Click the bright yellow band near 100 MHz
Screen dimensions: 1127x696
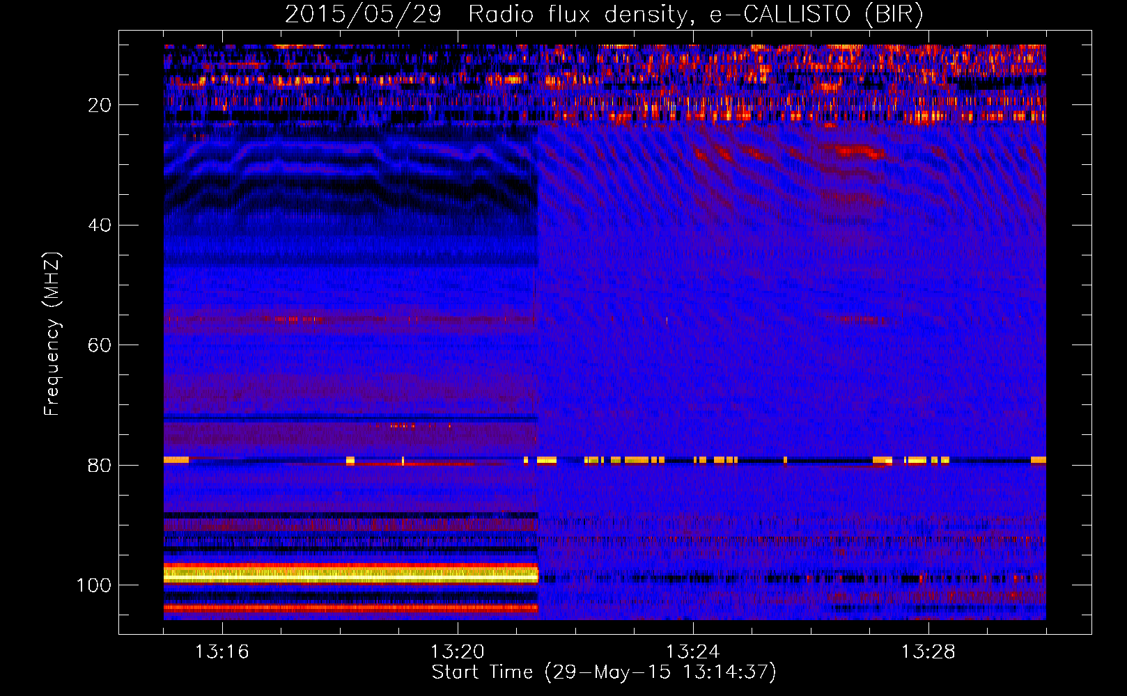[x=351, y=575]
